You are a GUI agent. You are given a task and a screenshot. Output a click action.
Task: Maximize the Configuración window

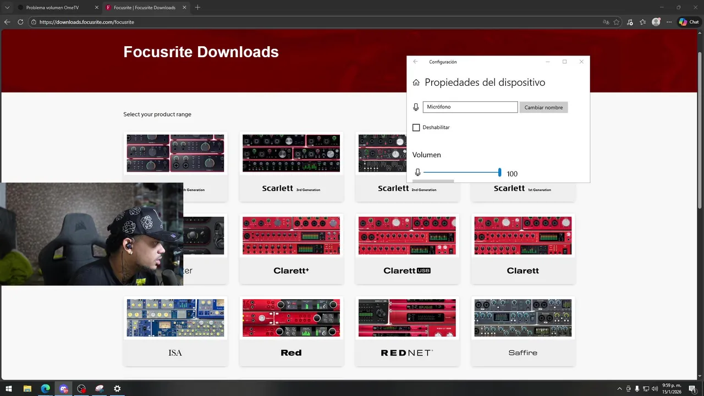point(564,62)
